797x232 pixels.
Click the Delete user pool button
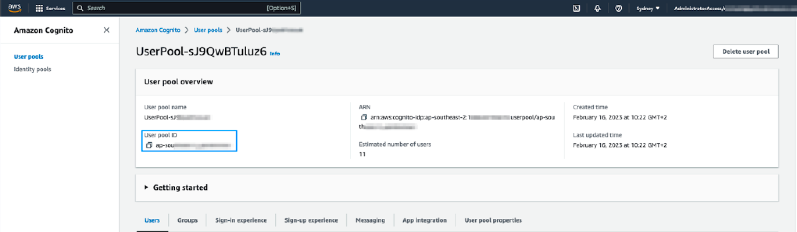[745, 52]
